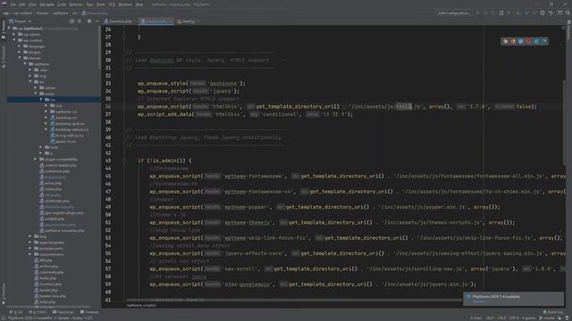The width and height of the screenshot is (572, 321).
Task: Open Project panel gear settings icon
Action: (x=89, y=21)
